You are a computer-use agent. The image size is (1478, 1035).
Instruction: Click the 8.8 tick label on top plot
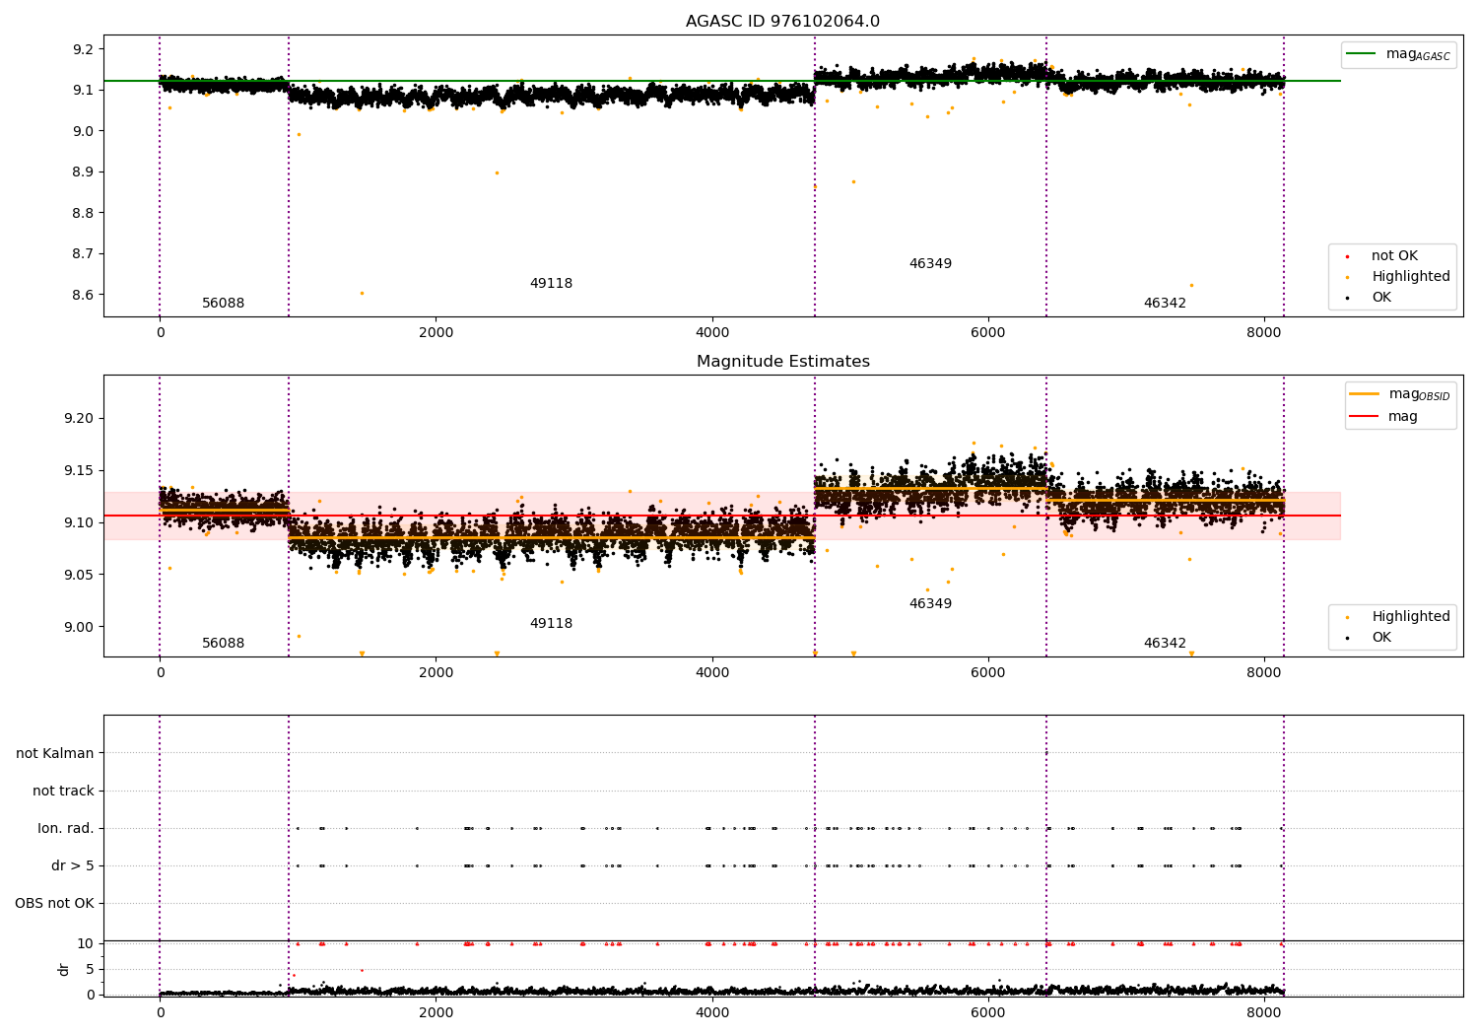coord(84,213)
